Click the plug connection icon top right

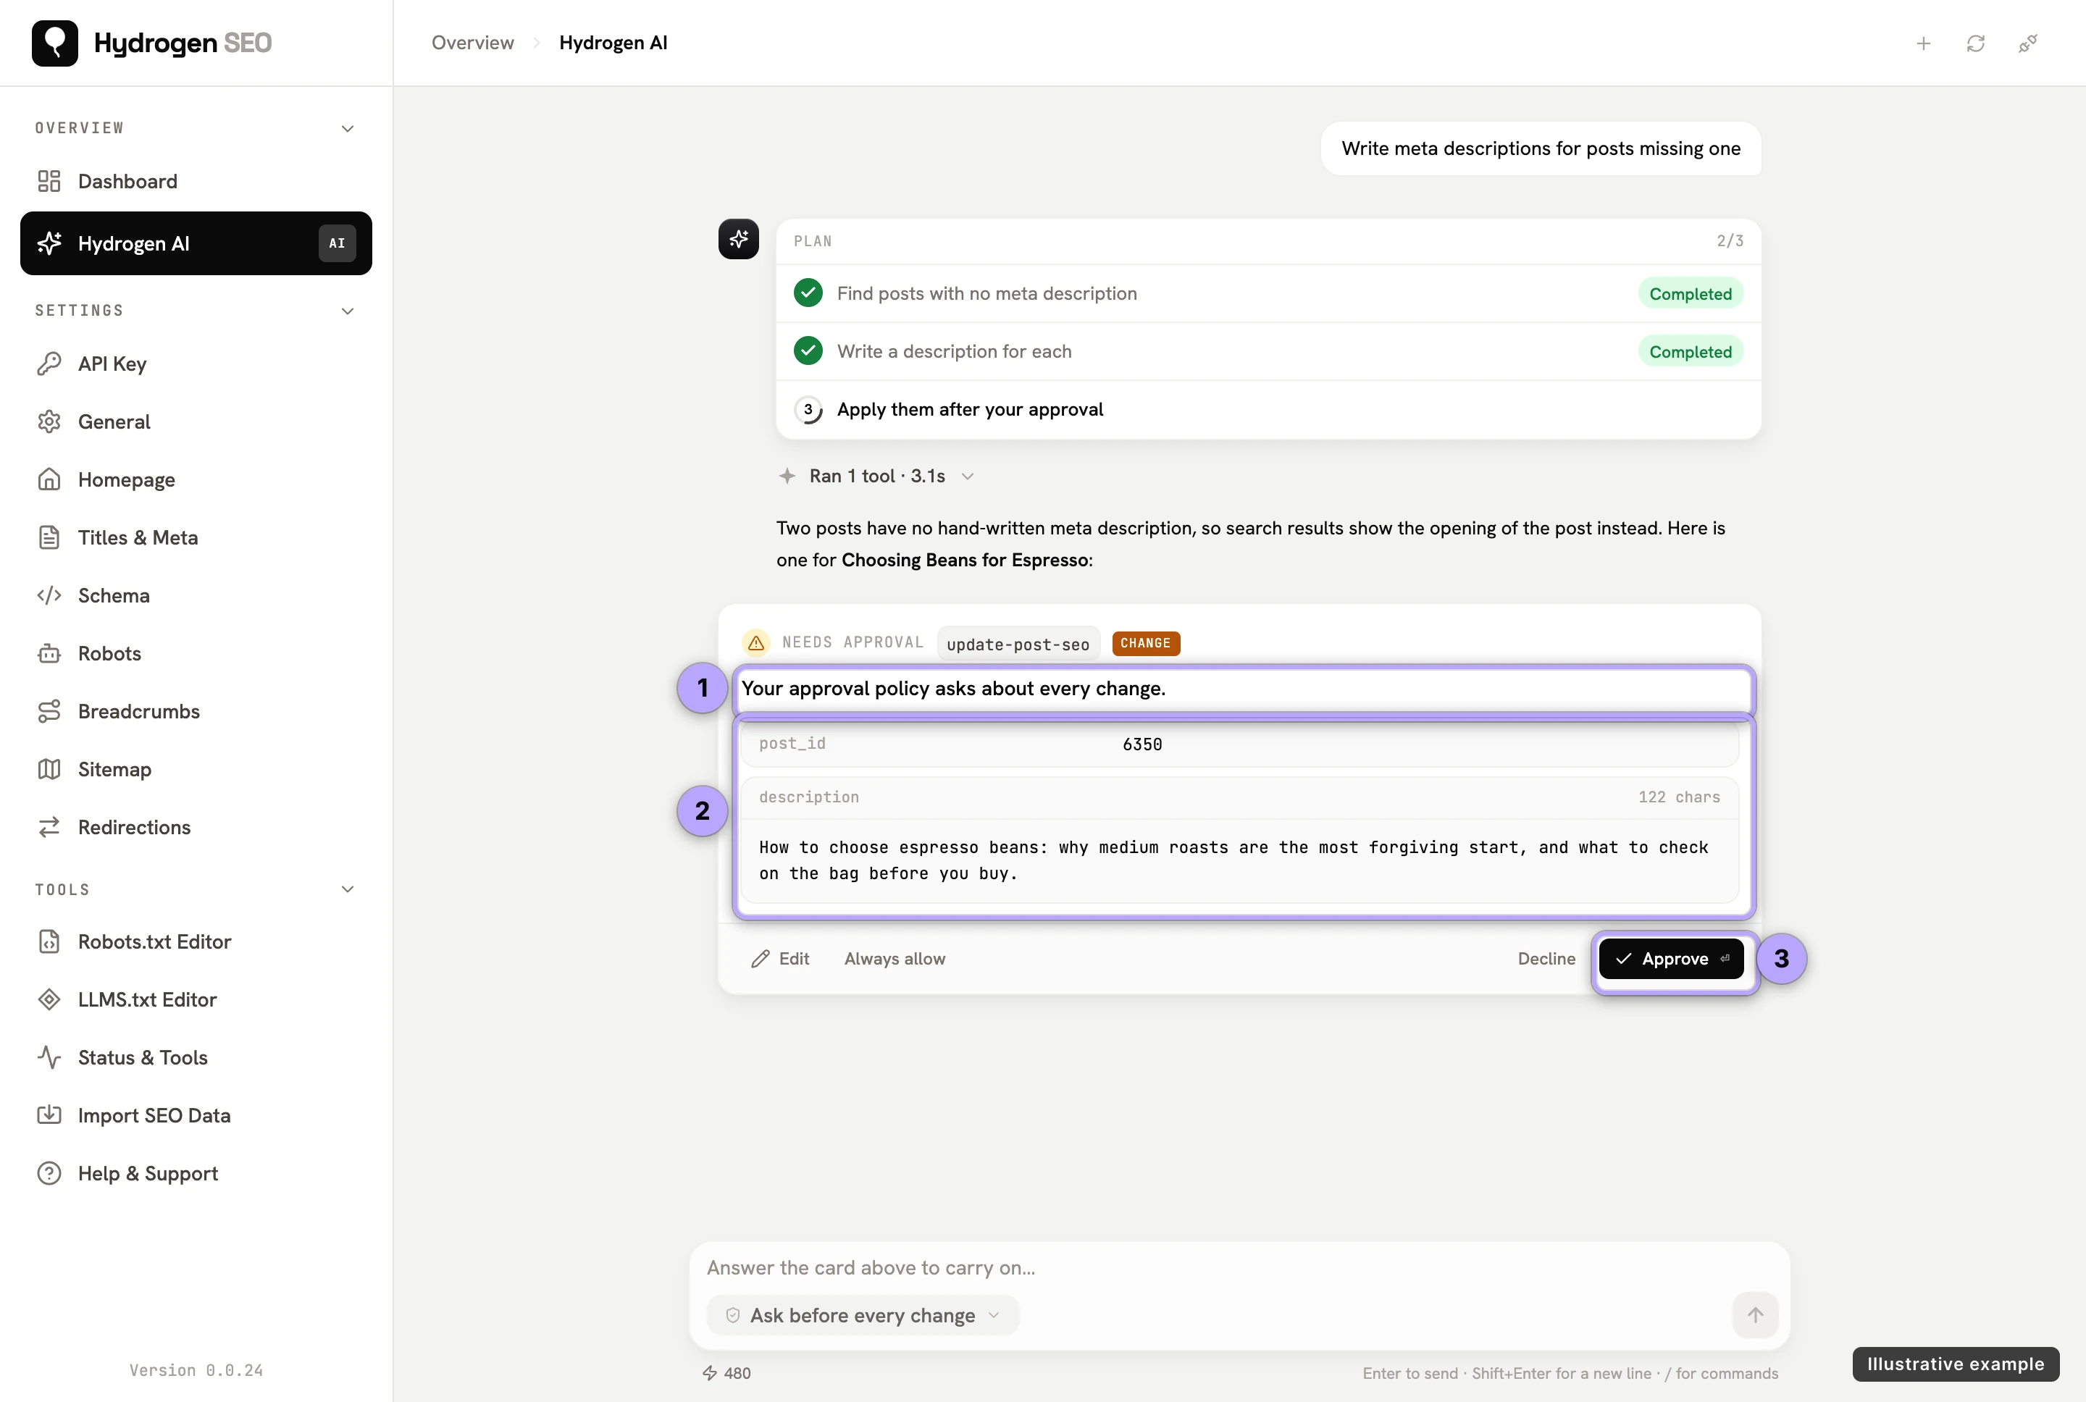2027,43
